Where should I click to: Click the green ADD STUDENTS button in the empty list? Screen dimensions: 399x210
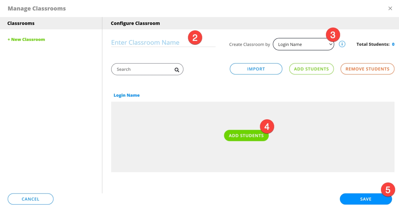(246, 136)
